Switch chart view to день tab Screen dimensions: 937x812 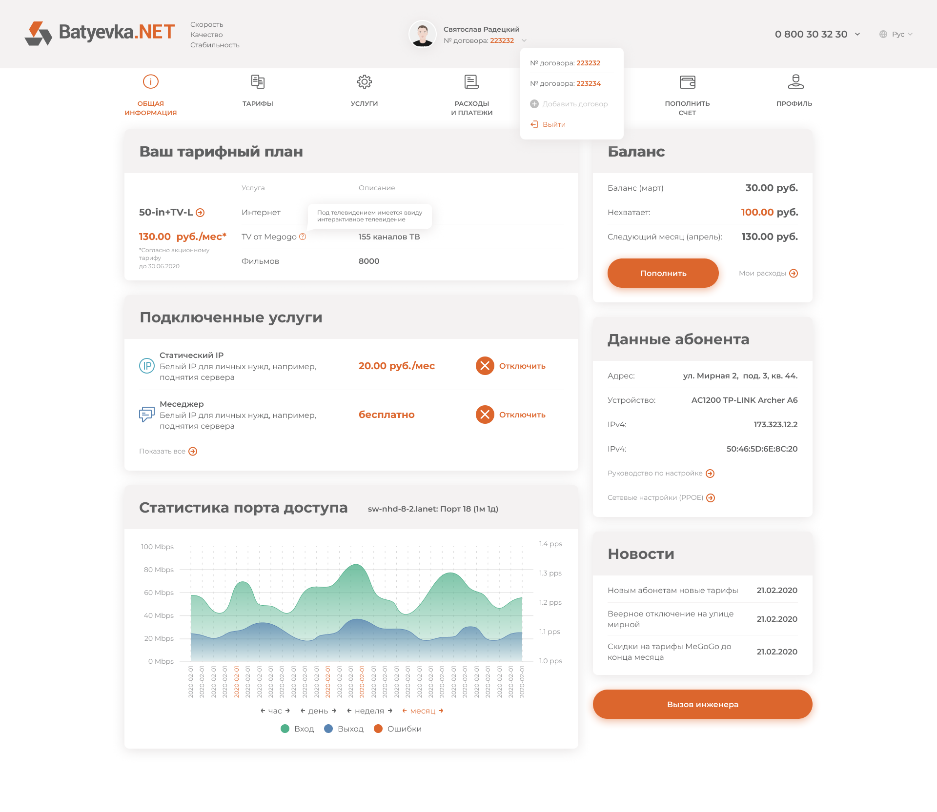point(317,711)
